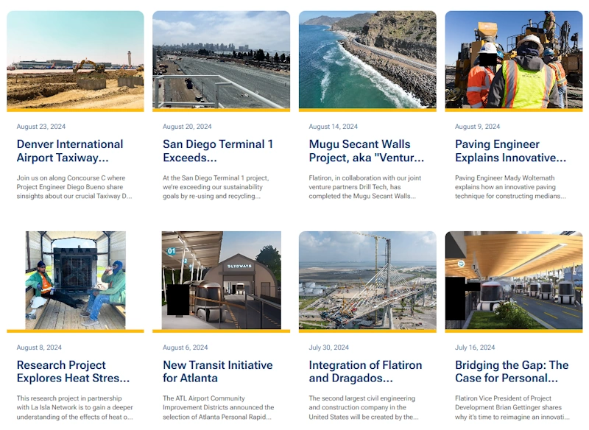Click the 'The second largest civil engineering' excerpt
The image size is (589, 430).
click(x=364, y=407)
